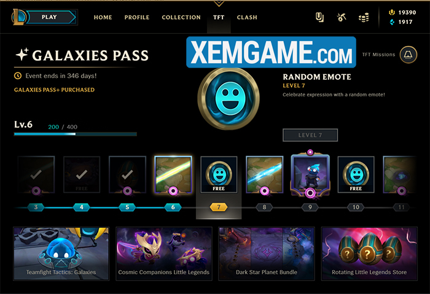Go to the PROFILE tab
The width and height of the screenshot is (430, 294).
137,17
